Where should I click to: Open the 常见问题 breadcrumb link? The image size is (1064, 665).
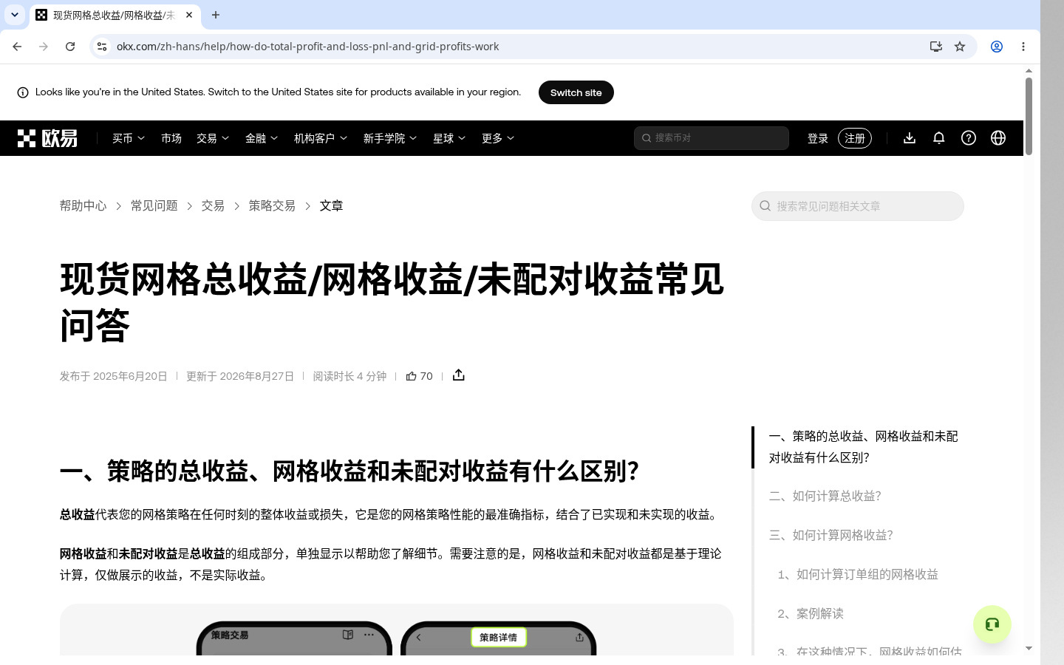point(154,206)
